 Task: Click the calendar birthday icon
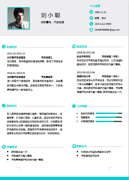91,12
